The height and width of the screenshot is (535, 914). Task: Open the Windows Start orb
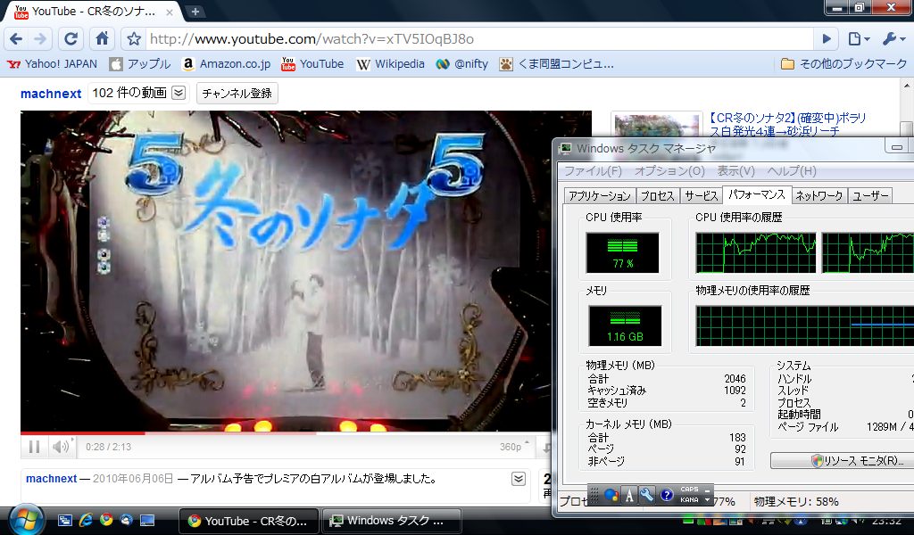(26, 520)
